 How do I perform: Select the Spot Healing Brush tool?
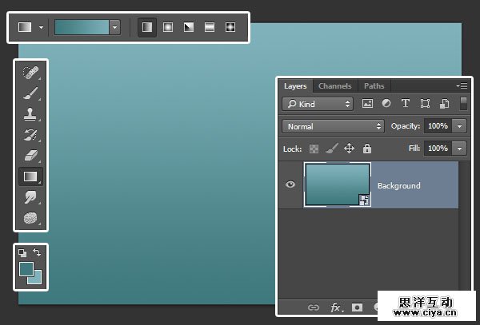(x=31, y=73)
